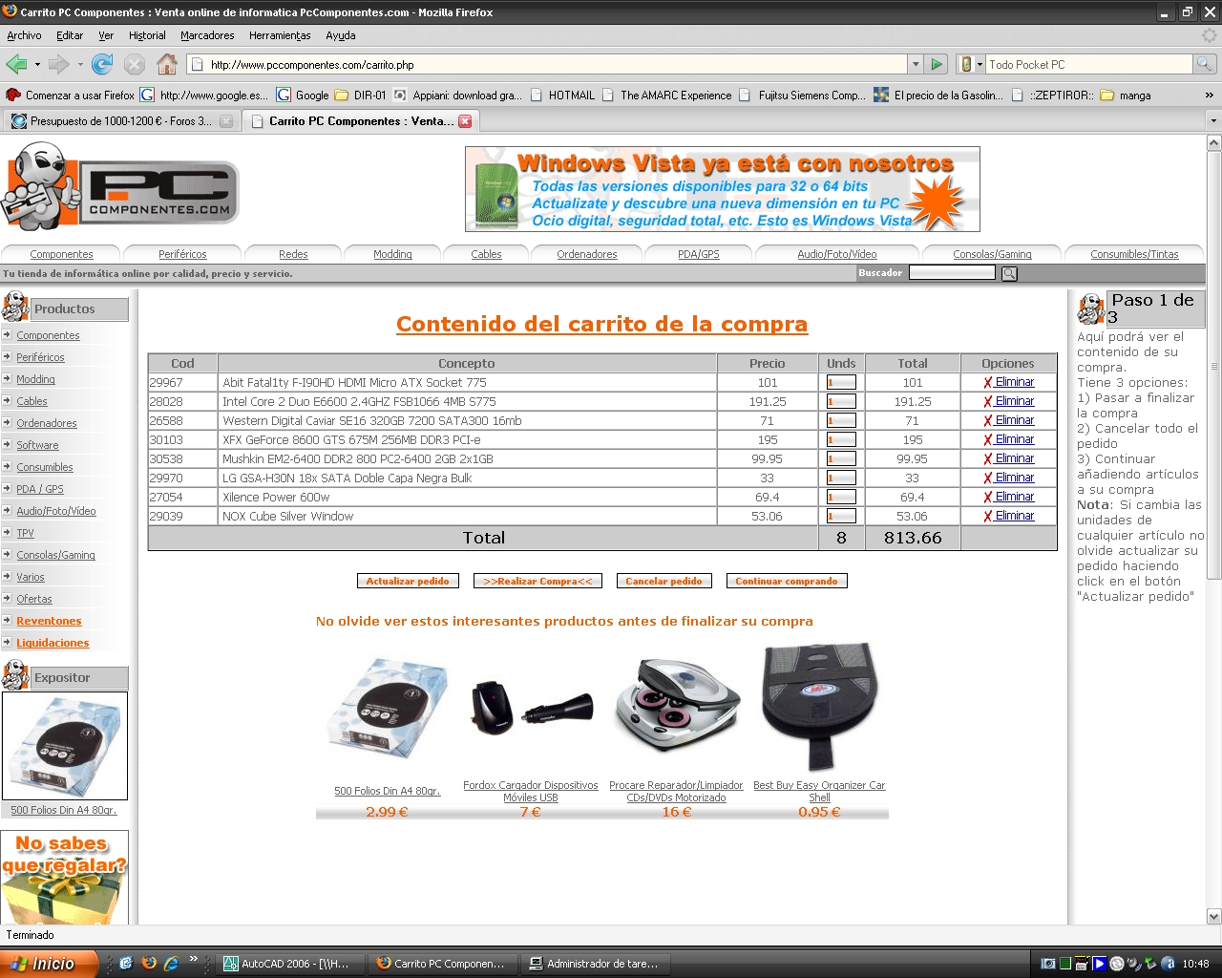Open the Ordenadores category tab
The height and width of the screenshot is (978, 1222).
587,254
